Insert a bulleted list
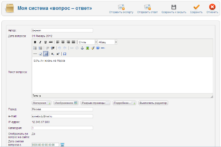The image size is (221, 147). tap(35, 48)
